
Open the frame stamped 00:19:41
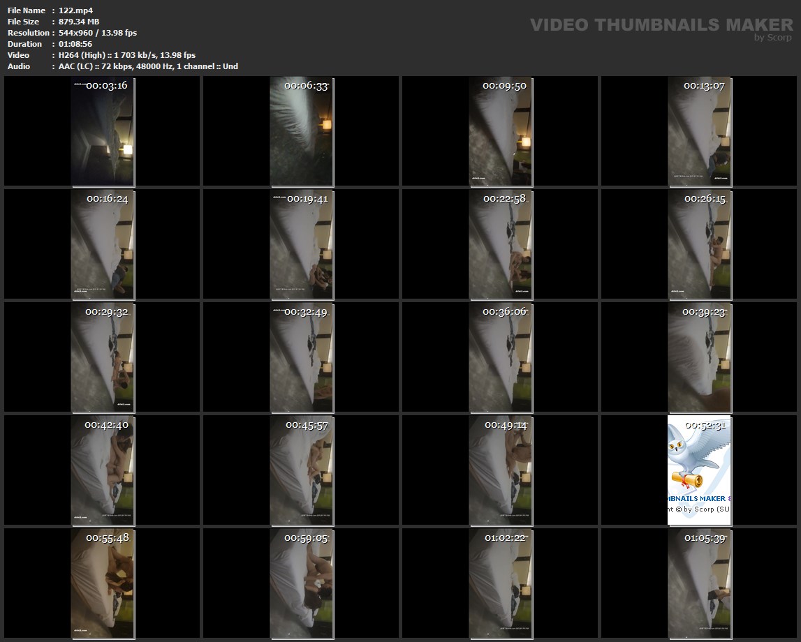302,245
